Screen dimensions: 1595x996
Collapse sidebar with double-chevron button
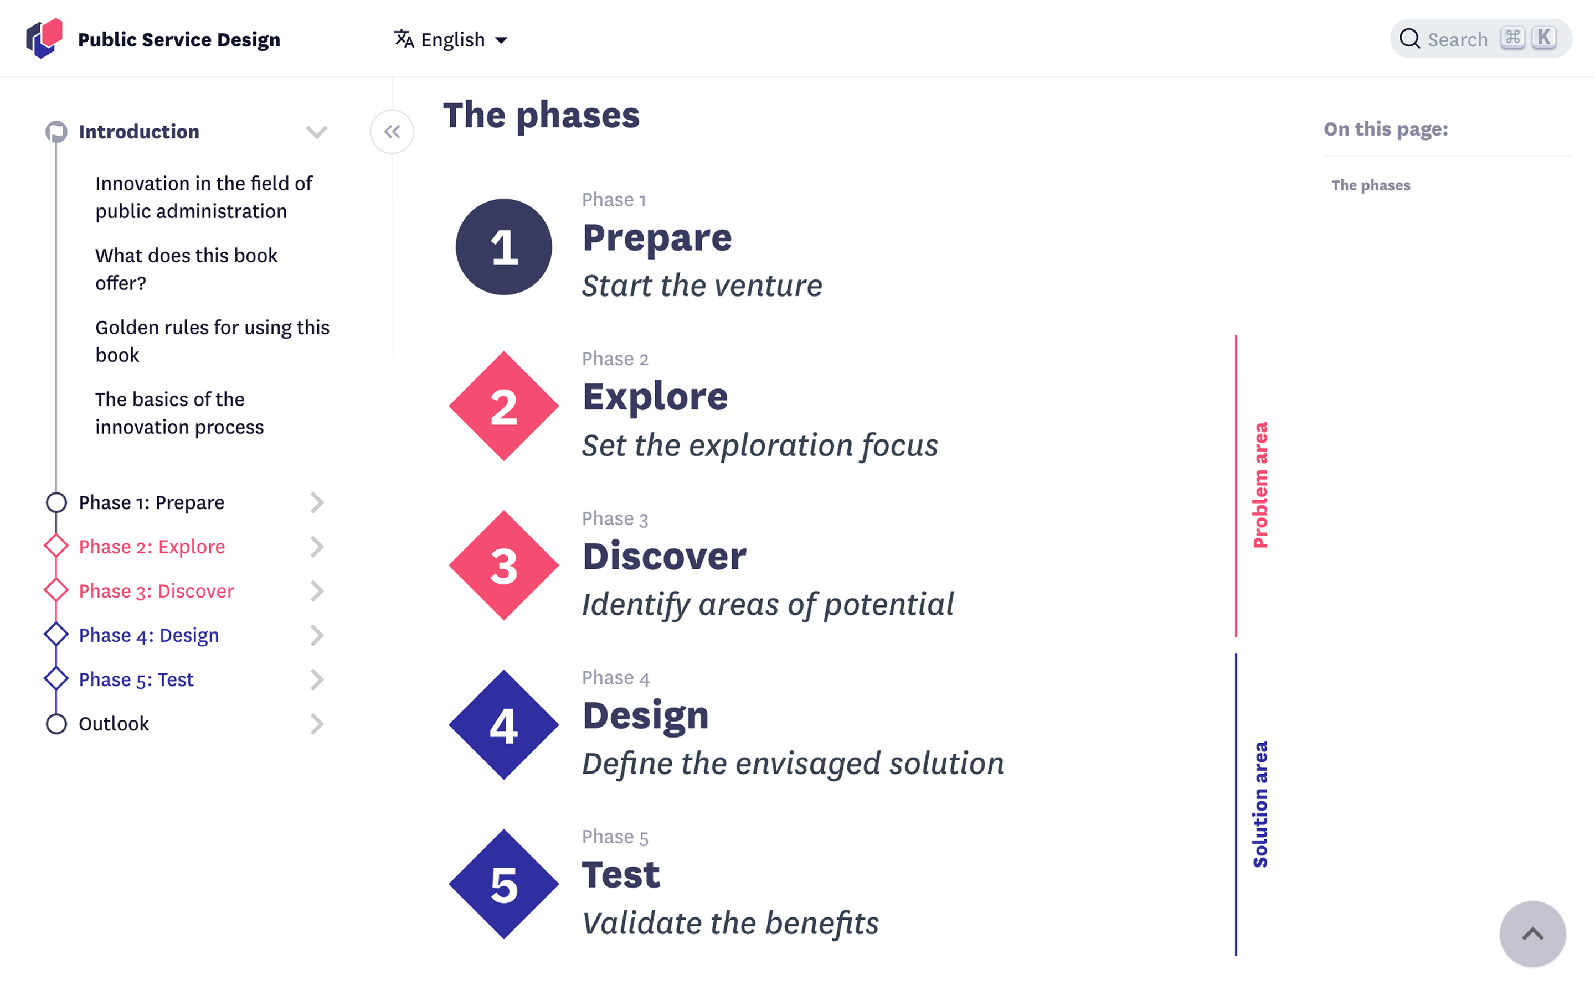coord(392,132)
